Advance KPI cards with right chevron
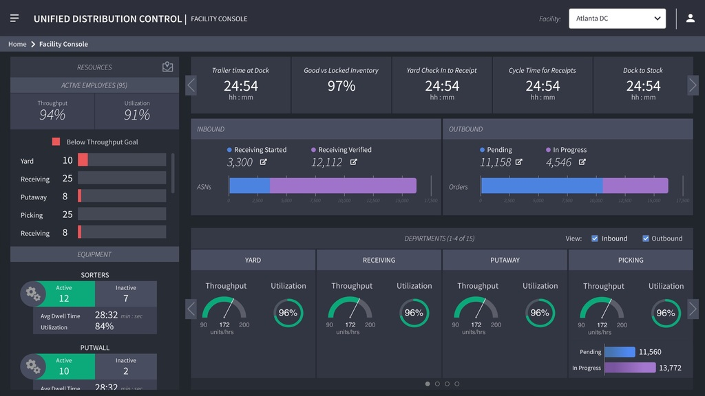 693,85
